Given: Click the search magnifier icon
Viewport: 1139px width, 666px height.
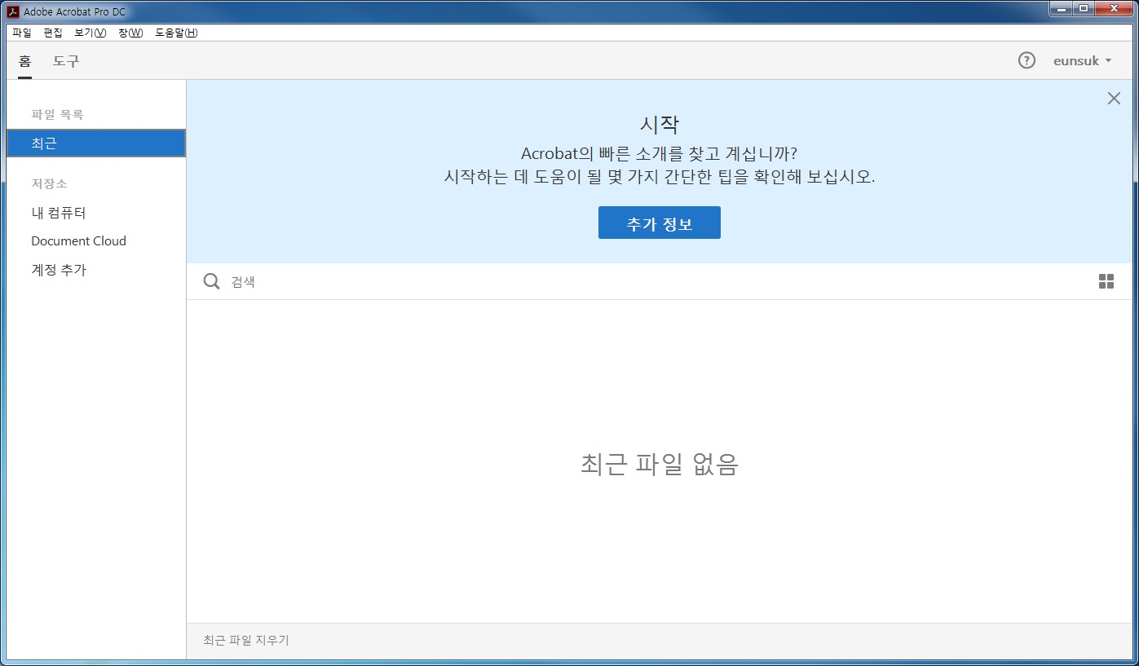Looking at the screenshot, I should click(211, 281).
